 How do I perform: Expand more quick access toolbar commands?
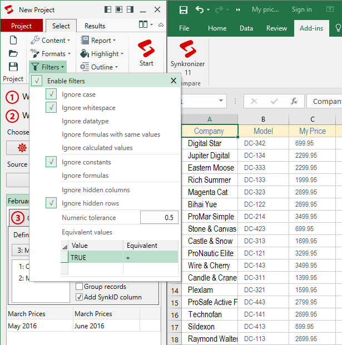click(x=238, y=9)
